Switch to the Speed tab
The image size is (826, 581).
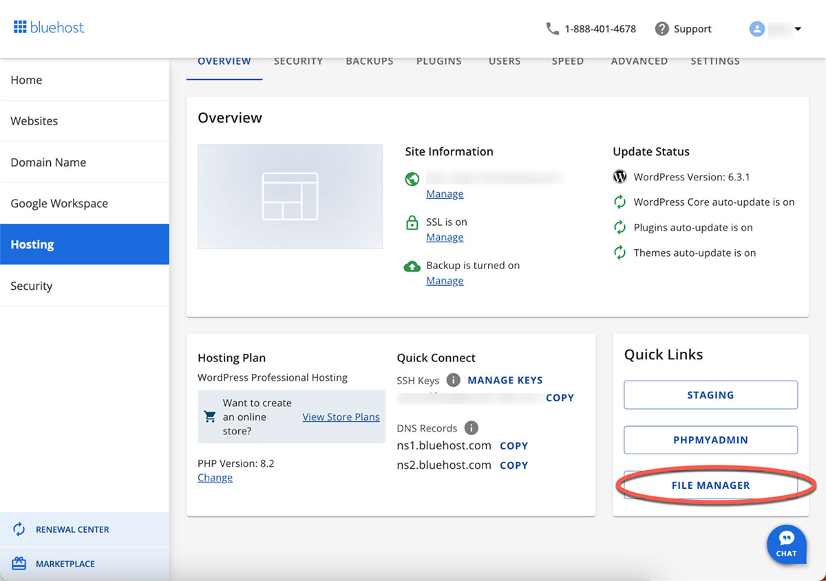point(568,61)
